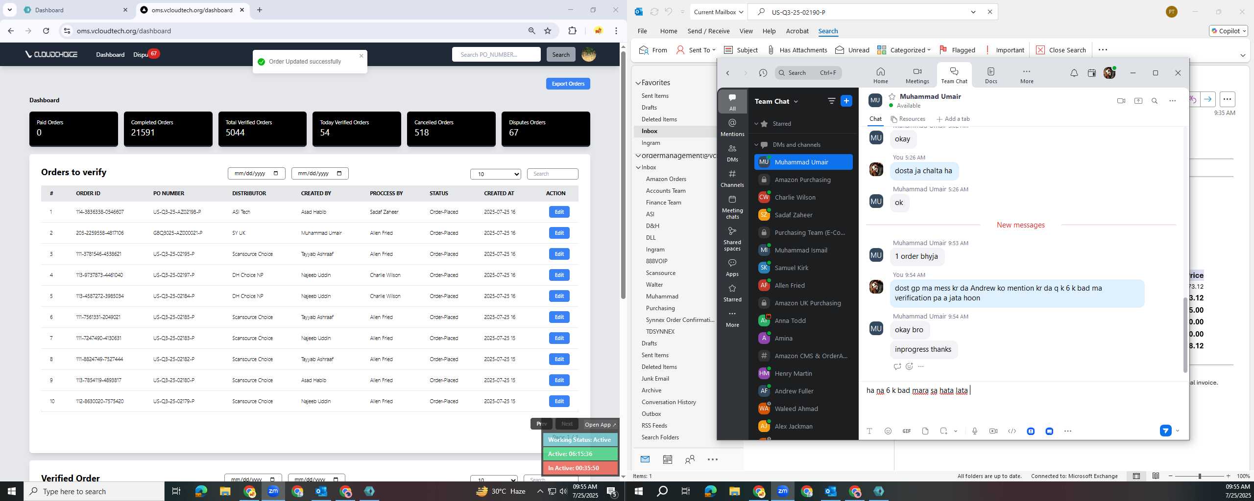Open the Acrobat ribbon tab

(797, 31)
